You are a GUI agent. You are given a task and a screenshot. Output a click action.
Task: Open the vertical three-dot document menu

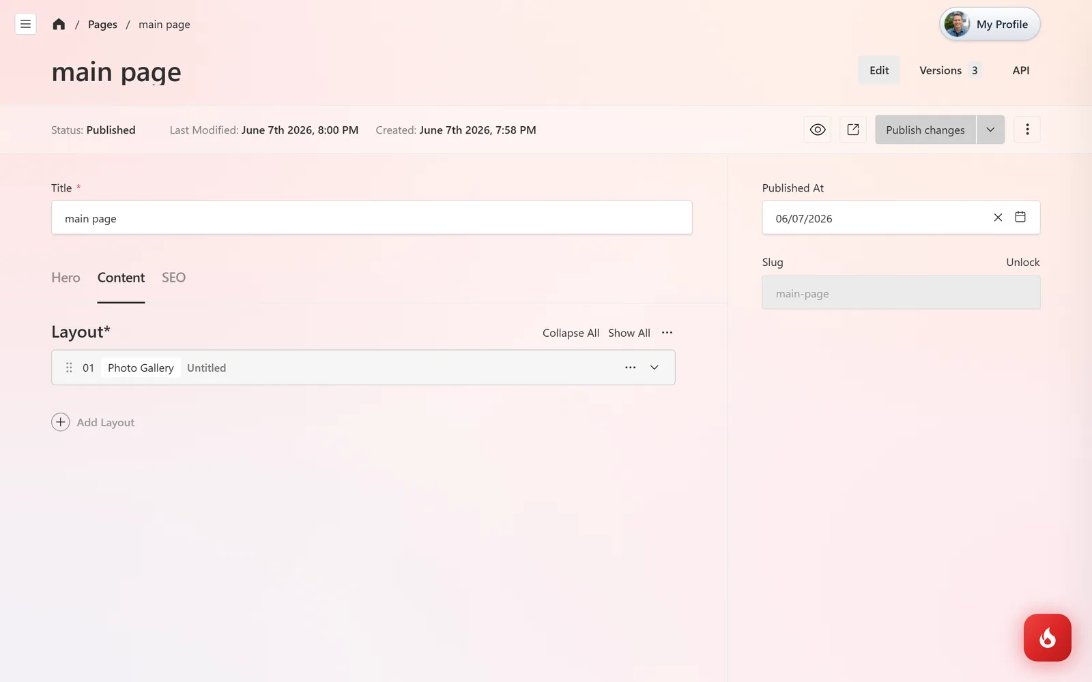click(1026, 130)
